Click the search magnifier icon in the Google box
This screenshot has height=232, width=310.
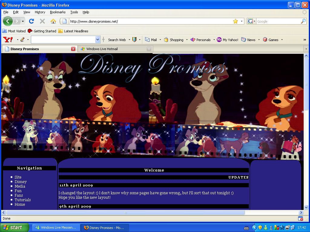[303, 21]
